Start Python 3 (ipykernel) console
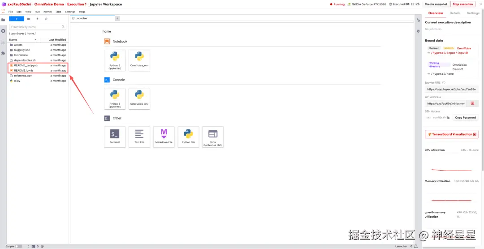Viewport: 484px width, 249px height. point(115,99)
